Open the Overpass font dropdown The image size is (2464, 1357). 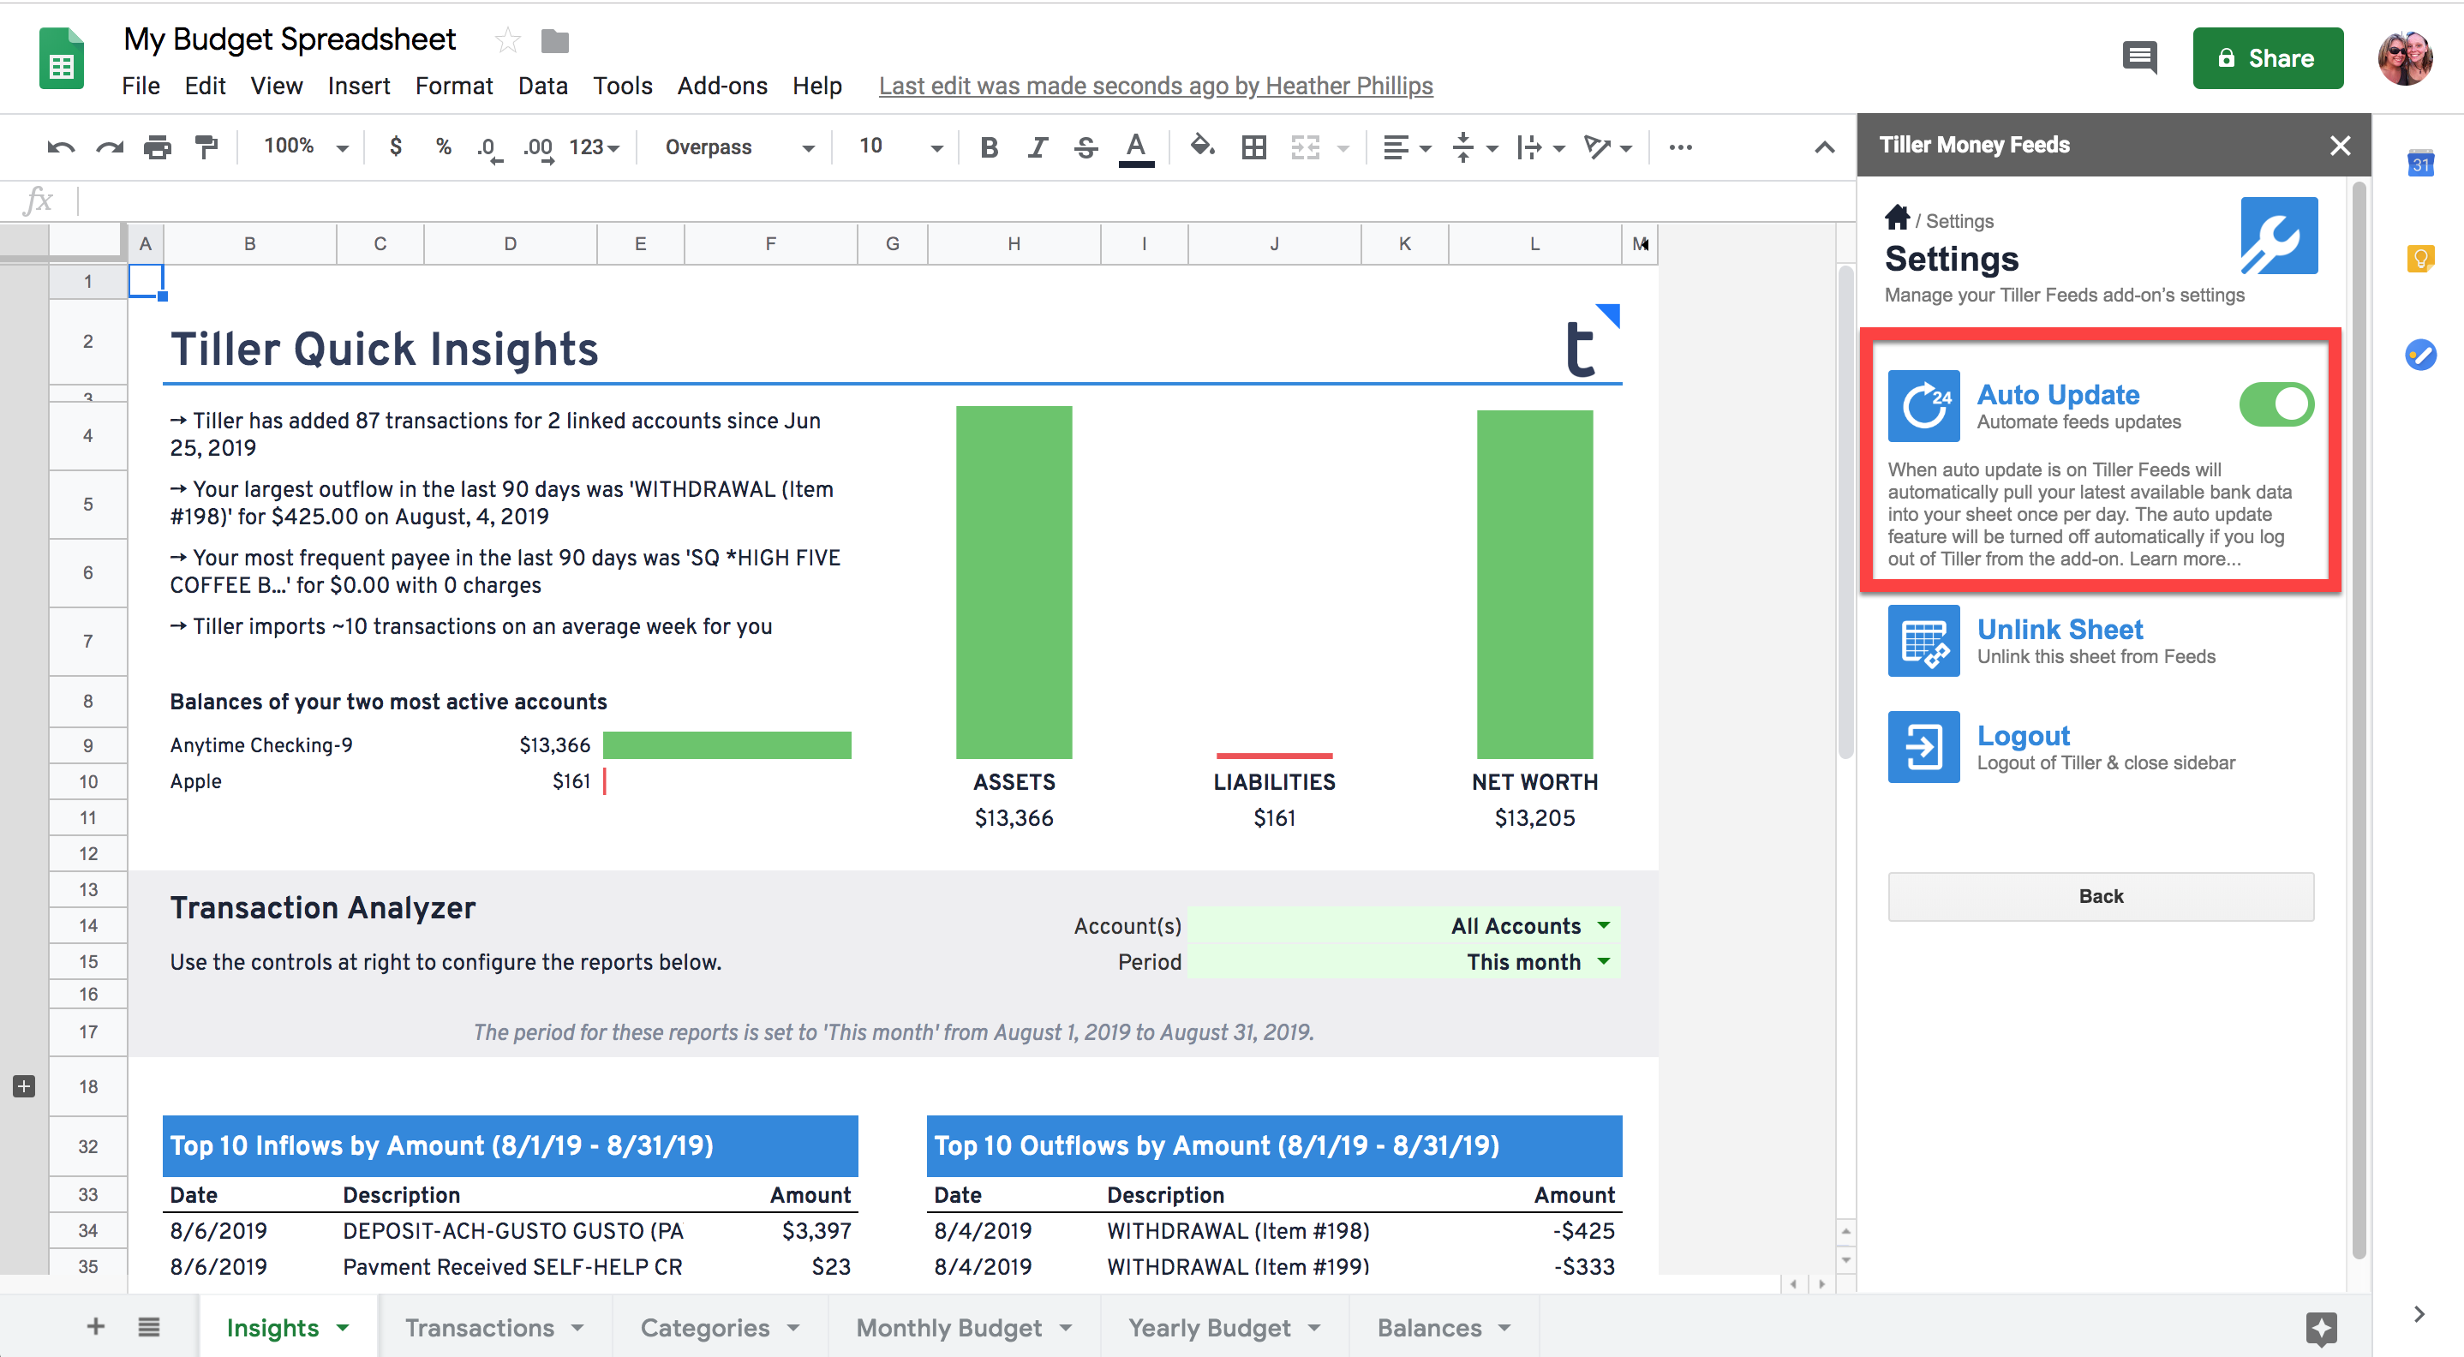[x=738, y=147]
